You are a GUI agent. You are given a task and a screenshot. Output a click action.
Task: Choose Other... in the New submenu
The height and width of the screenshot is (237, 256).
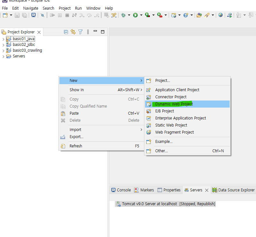[187, 151]
